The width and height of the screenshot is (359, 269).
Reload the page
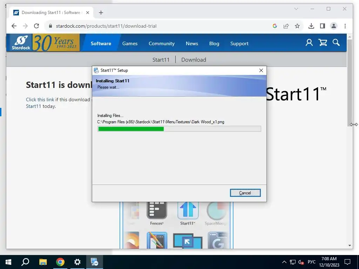pos(36,26)
